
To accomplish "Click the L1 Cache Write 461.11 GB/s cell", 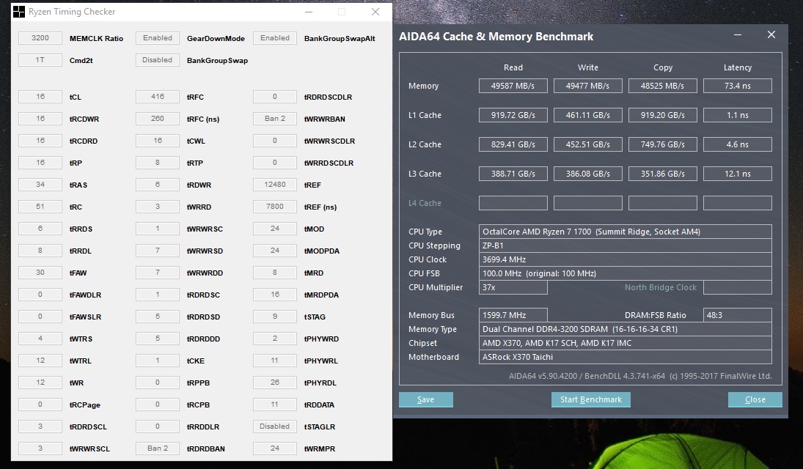I will tap(588, 115).
